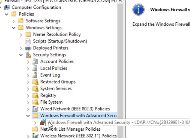
Task: Expand the Event Log node
Action: point(28,75)
